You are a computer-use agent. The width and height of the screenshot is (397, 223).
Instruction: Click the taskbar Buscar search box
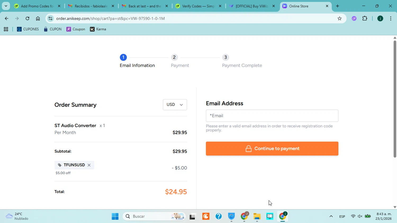154,216
